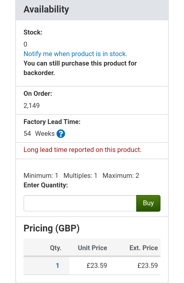The width and height of the screenshot is (184, 283).
Task: Click 'Notify me when product is in stock' link
Action: [75, 54]
